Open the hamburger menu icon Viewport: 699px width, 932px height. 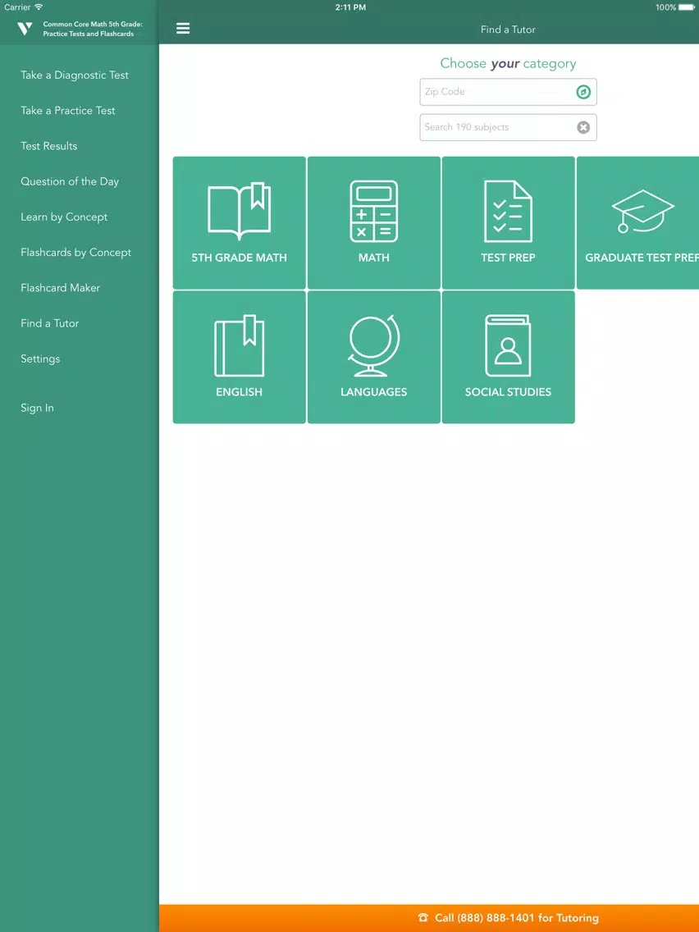coord(183,29)
